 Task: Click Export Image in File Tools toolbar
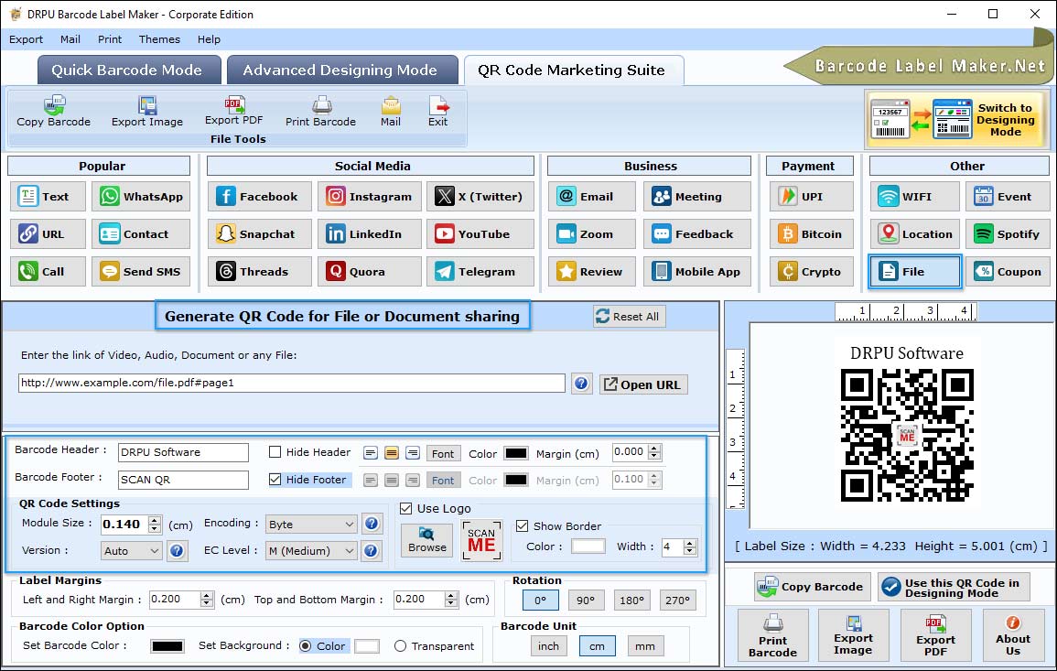pos(147,112)
